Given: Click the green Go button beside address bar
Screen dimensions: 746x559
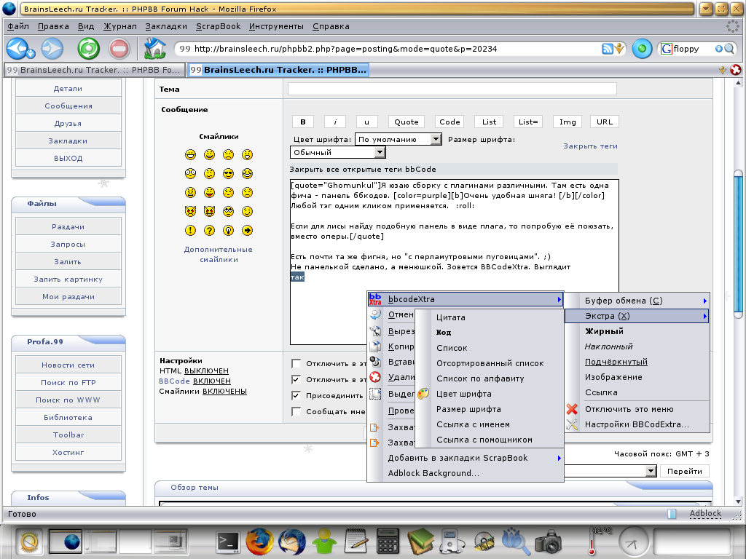Looking at the screenshot, I should coord(642,49).
